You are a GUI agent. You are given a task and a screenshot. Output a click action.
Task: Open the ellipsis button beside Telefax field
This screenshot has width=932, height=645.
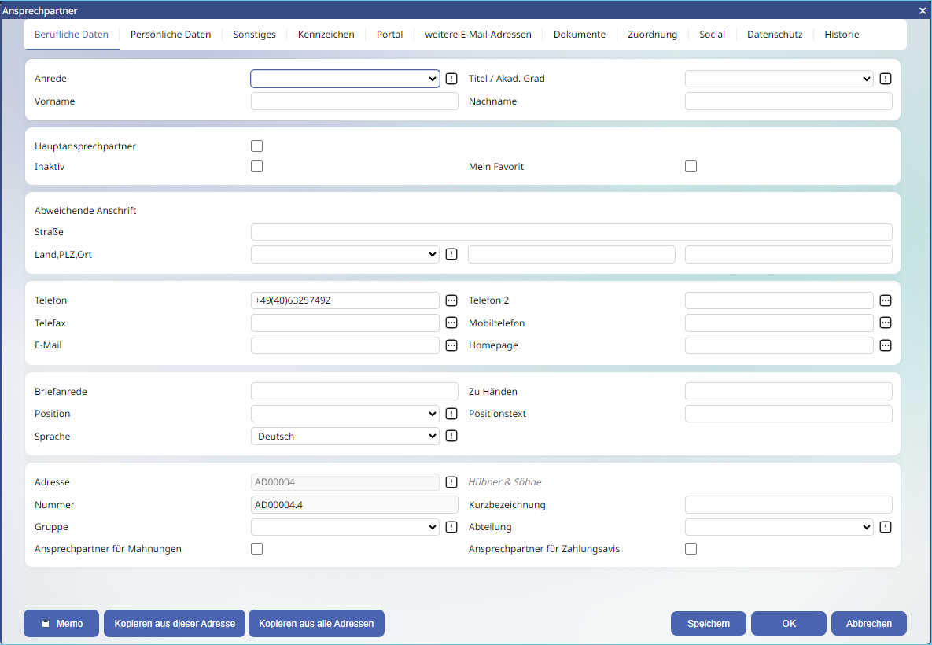click(x=451, y=322)
